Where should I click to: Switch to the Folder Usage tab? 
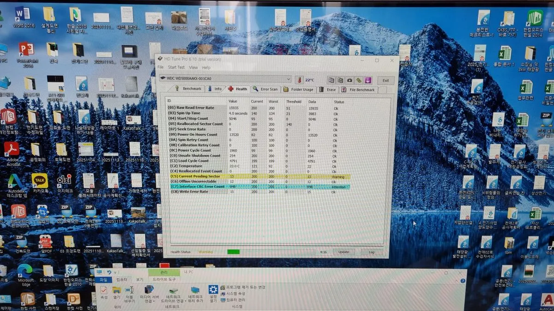[x=299, y=89]
